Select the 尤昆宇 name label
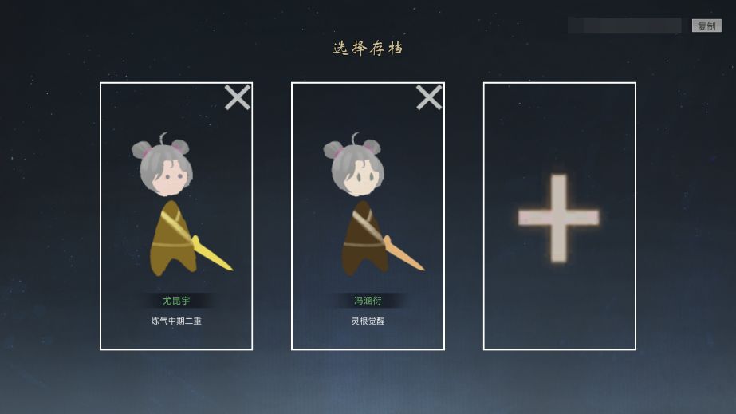This screenshot has width=736, height=414. [x=176, y=301]
